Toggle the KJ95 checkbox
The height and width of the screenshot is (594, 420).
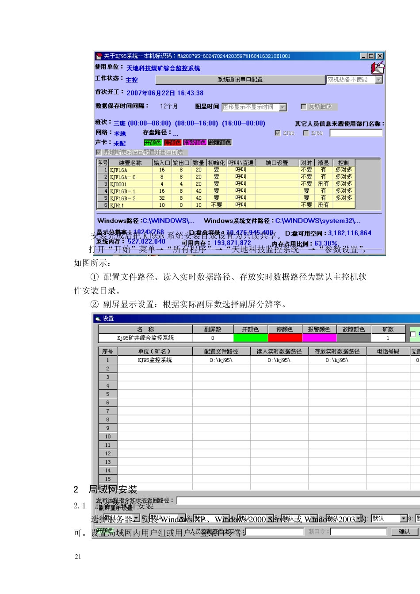click(277, 133)
